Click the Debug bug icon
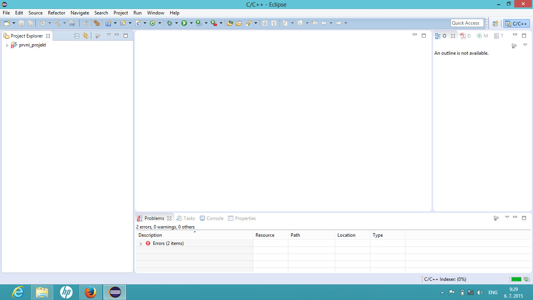The image size is (533, 300). (169, 23)
